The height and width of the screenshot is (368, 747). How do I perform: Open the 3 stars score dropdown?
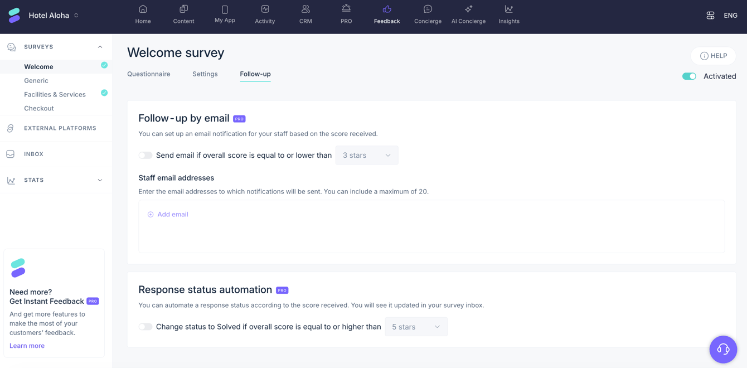(x=367, y=156)
